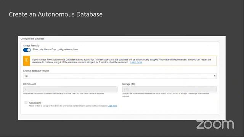Enable the Auto scaling checkbox
Image resolution: width=244 pixels, height=137 pixels.
point(26,103)
